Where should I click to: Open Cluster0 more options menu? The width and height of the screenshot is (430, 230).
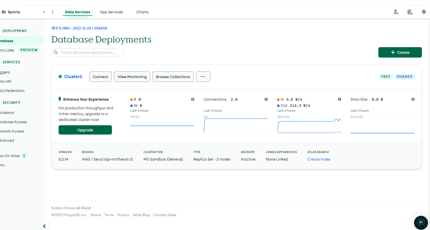(x=203, y=77)
